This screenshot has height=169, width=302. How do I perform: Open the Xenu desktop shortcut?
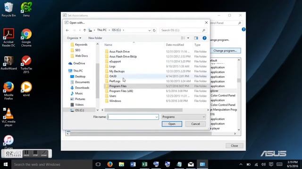pos(26,9)
